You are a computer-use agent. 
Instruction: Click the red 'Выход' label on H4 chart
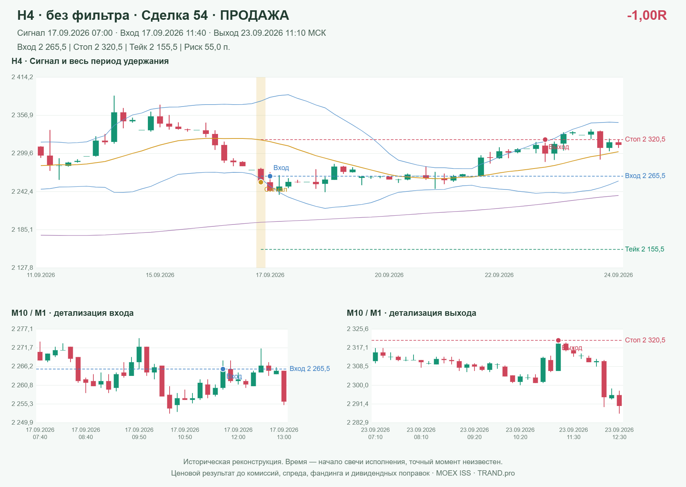click(x=559, y=147)
